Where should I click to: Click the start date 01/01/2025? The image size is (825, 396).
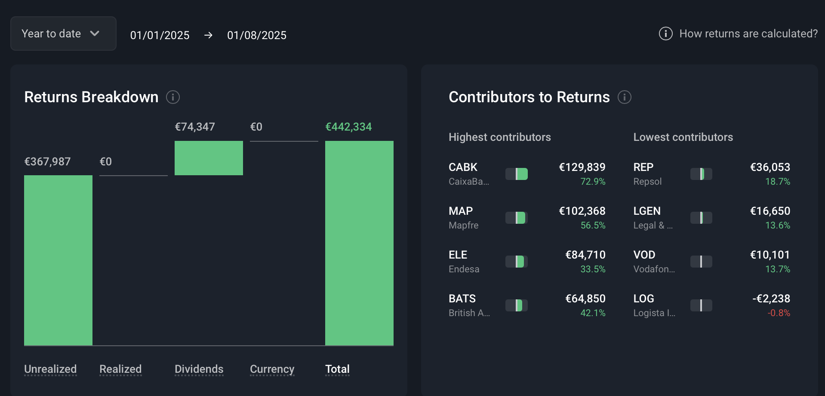(x=160, y=35)
